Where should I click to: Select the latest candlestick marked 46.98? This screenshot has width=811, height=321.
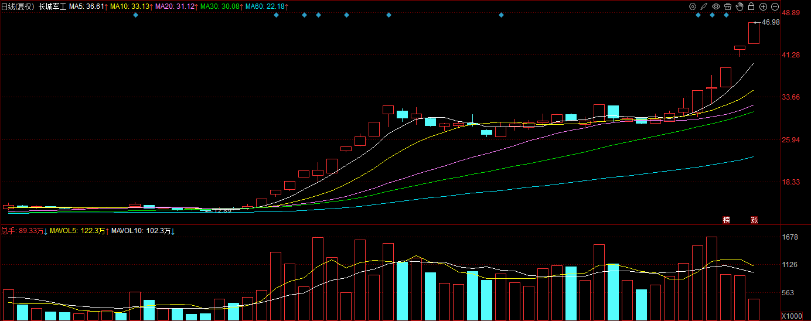(754, 33)
